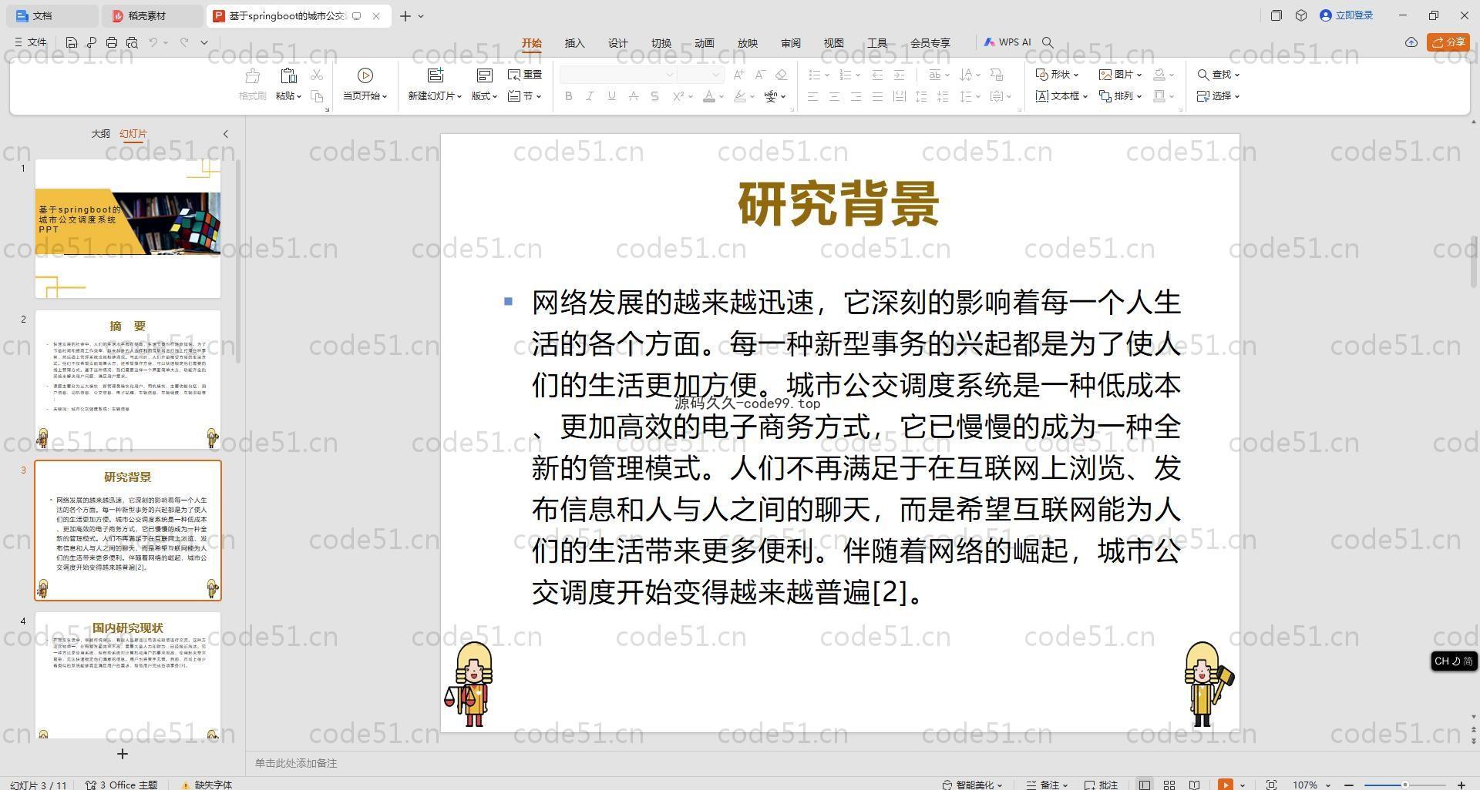Click Zoom In plus button

click(1461, 785)
